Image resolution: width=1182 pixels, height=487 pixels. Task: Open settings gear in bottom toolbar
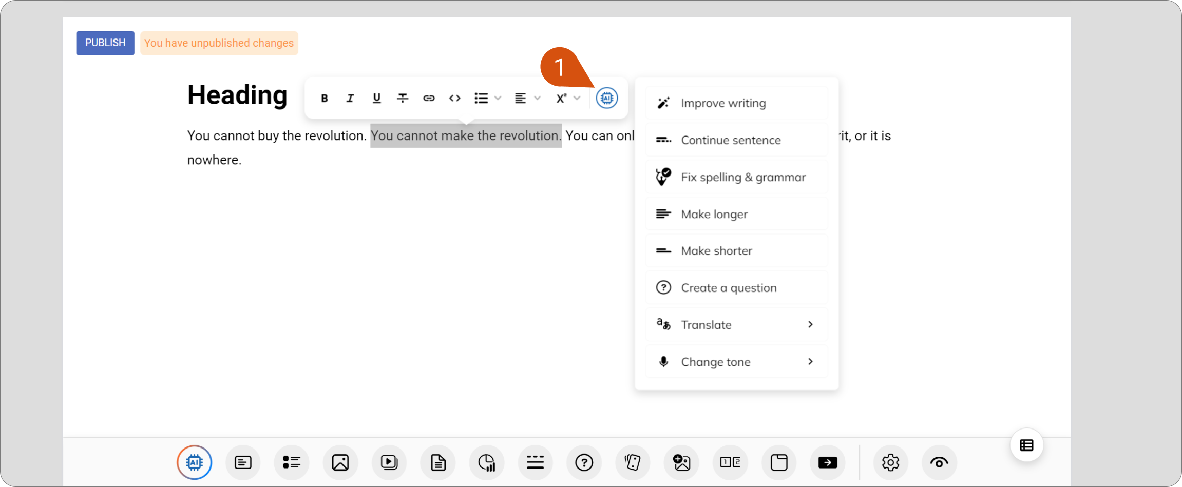click(890, 462)
